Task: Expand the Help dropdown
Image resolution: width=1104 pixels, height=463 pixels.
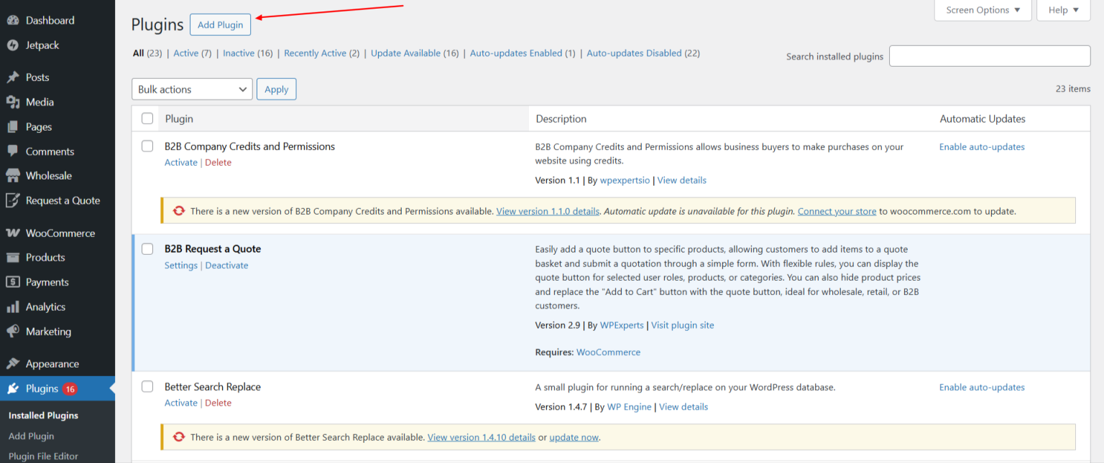Action: (1063, 10)
